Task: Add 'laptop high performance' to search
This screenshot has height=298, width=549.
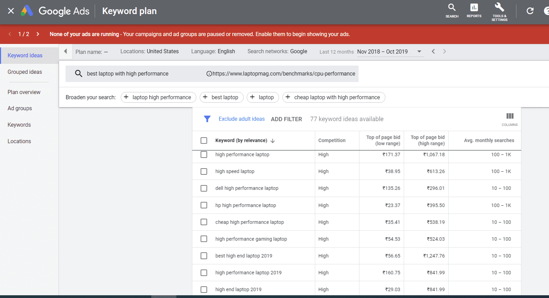Action: click(x=158, y=98)
